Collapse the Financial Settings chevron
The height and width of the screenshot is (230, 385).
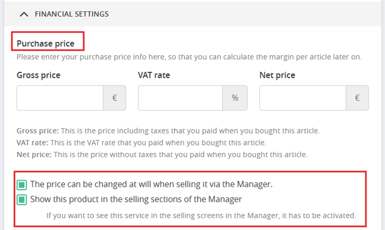[x=24, y=14]
